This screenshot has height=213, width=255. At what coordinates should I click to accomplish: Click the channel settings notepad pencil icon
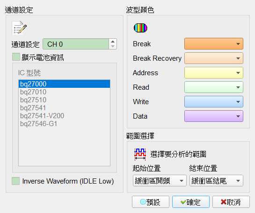tap(19, 28)
